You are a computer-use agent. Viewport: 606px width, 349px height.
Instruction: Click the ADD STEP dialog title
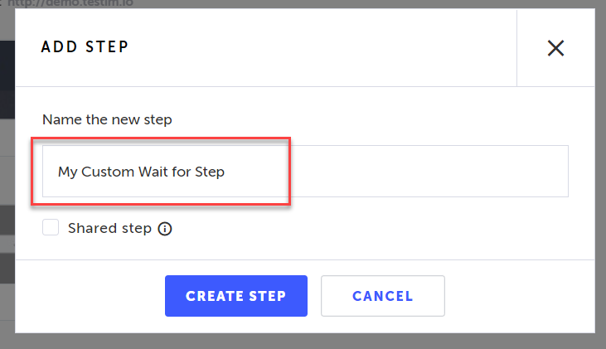[x=85, y=47]
